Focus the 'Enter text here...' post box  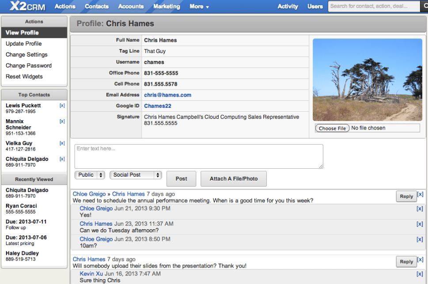tap(199, 156)
